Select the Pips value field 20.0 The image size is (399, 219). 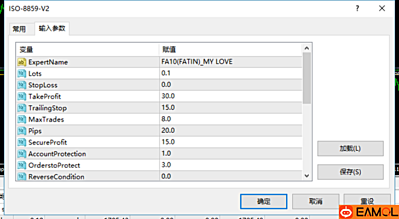pos(230,131)
